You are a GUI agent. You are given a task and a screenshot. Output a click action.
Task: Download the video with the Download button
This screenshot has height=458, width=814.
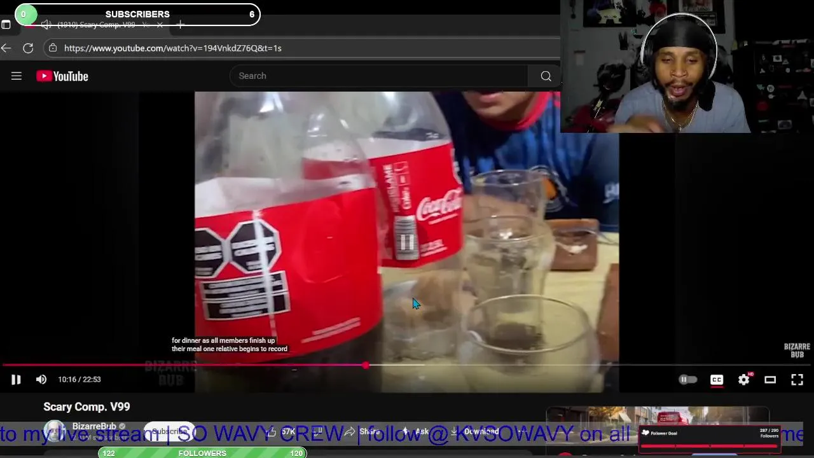pyautogui.click(x=475, y=431)
